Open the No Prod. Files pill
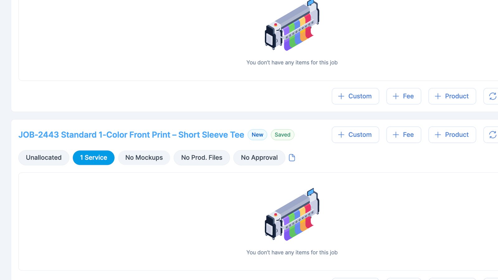 tap(202, 158)
